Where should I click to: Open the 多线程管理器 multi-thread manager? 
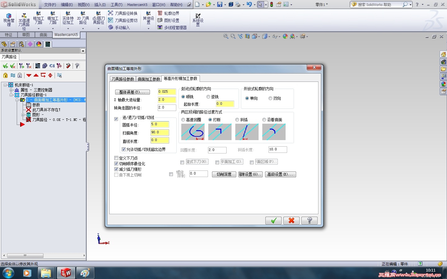(x=172, y=28)
